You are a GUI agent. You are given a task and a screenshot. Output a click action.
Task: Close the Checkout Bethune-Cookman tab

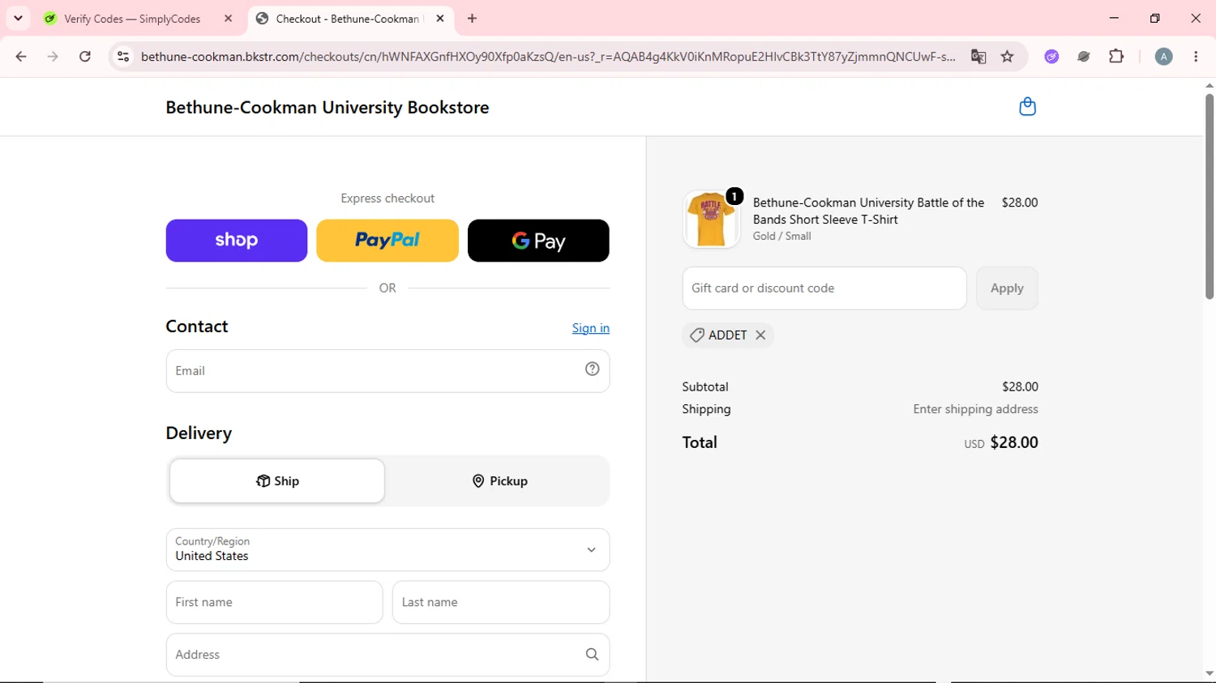pos(440,19)
